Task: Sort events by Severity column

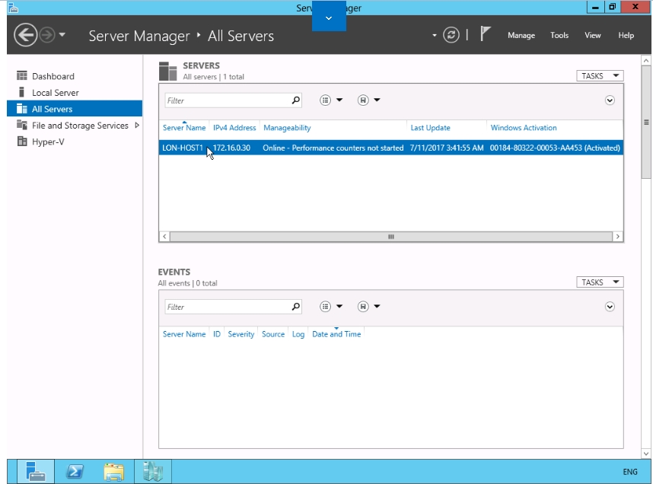Action: pyautogui.click(x=240, y=334)
